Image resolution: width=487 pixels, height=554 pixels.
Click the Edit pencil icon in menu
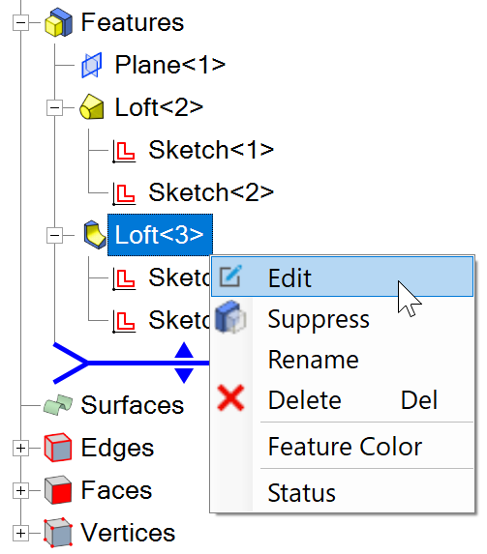pos(230,276)
